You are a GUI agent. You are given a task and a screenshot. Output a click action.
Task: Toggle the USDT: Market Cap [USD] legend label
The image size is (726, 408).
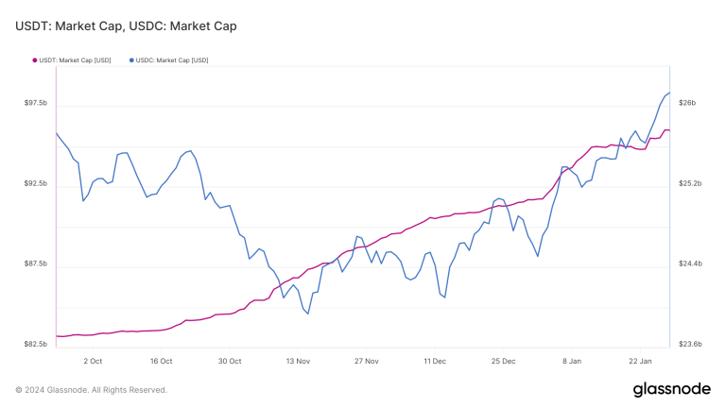[x=76, y=60]
